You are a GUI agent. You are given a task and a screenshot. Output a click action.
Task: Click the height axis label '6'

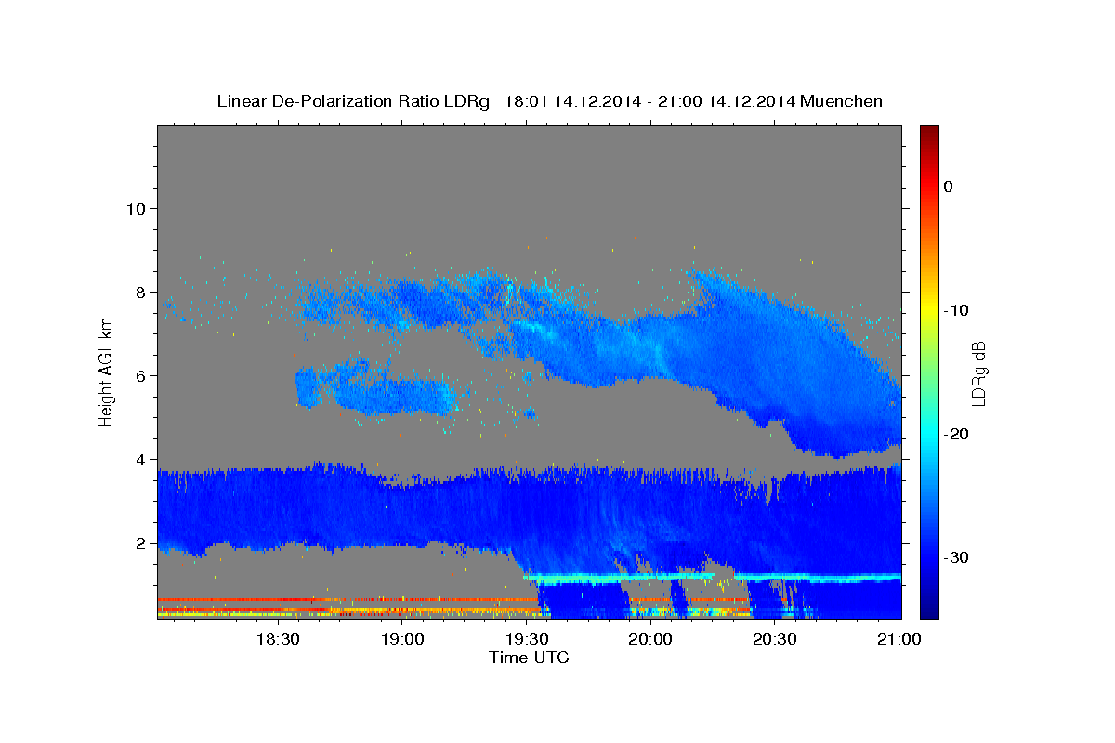141,375
